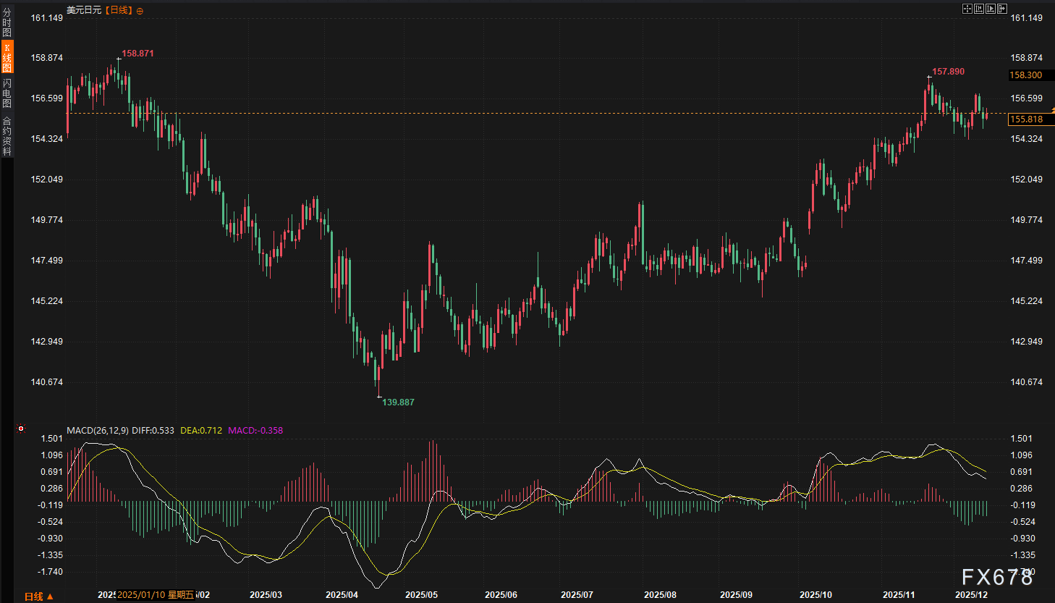Click the red MACD indicator settings icon
The image size is (1055, 603).
click(x=21, y=429)
